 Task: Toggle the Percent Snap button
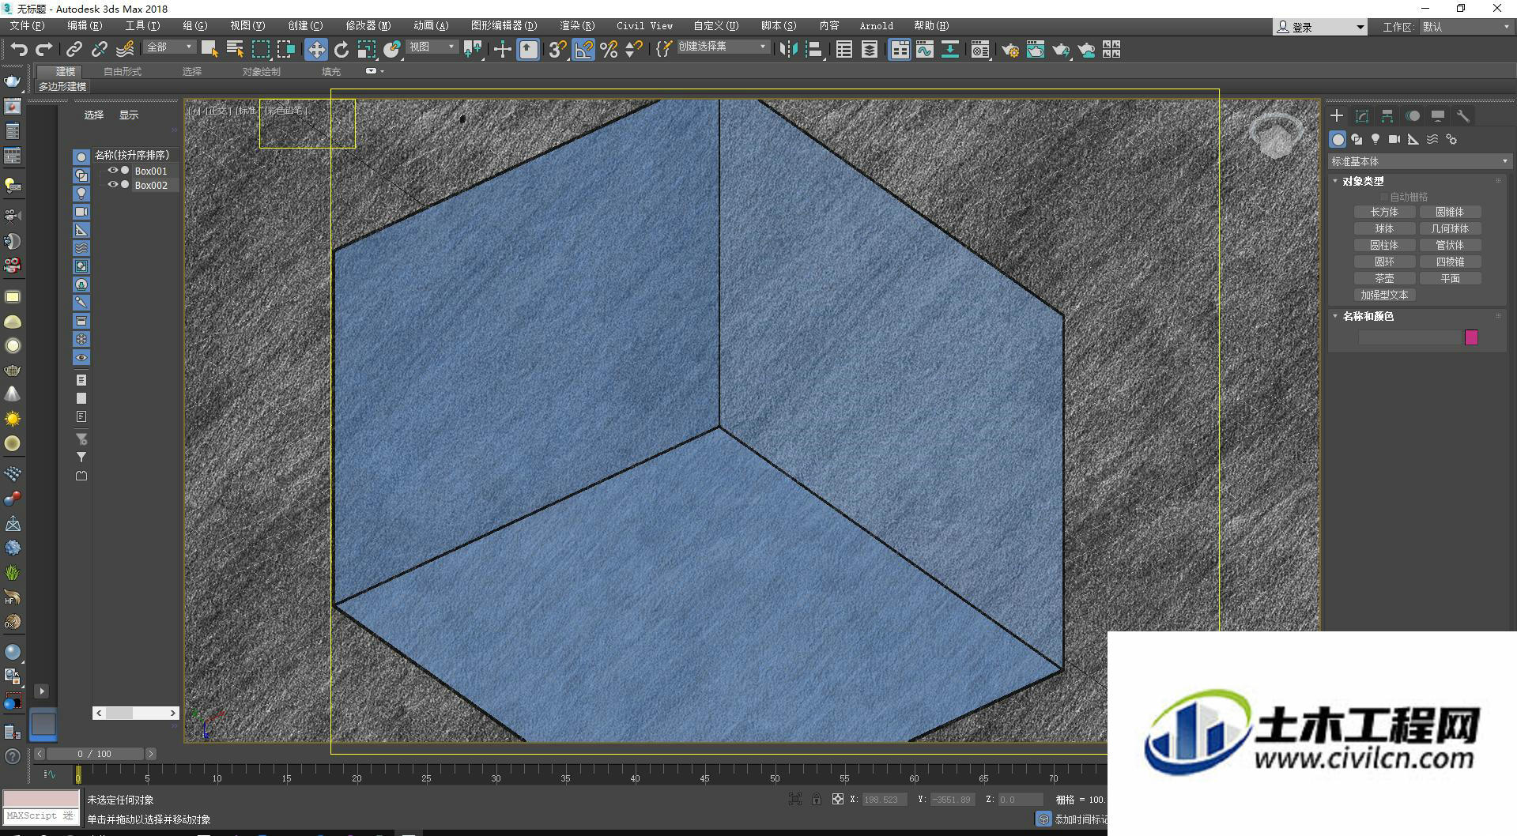609,50
